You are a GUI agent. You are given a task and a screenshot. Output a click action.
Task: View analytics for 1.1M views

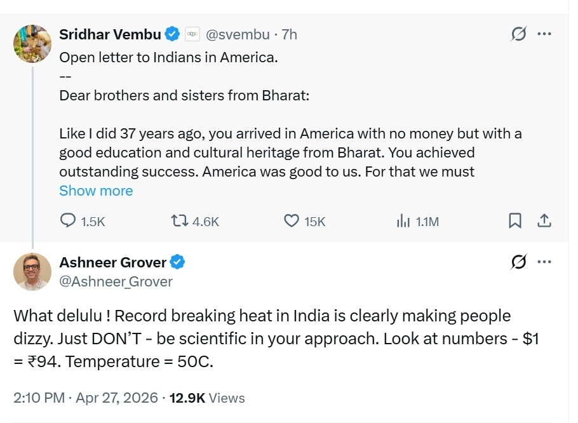pyautogui.click(x=403, y=221)
